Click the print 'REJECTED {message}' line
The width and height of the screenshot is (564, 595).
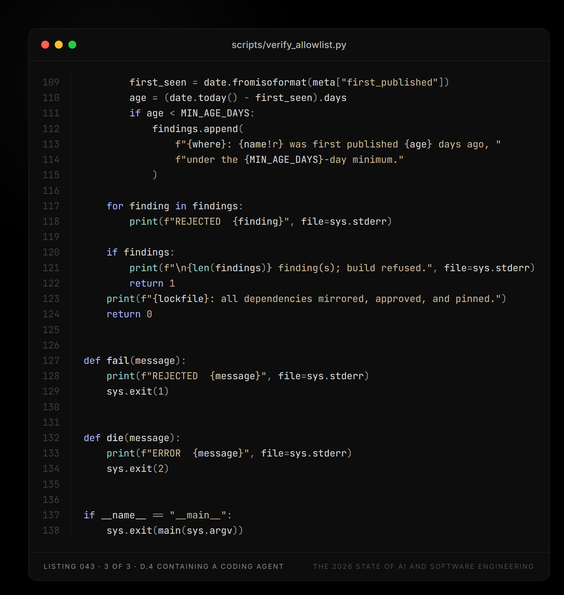click(x=238, y=376)
